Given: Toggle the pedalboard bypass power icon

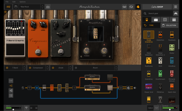Looking at the screenshot, I should [5, 12].
